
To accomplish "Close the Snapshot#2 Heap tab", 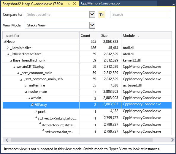I will point(74,4).
